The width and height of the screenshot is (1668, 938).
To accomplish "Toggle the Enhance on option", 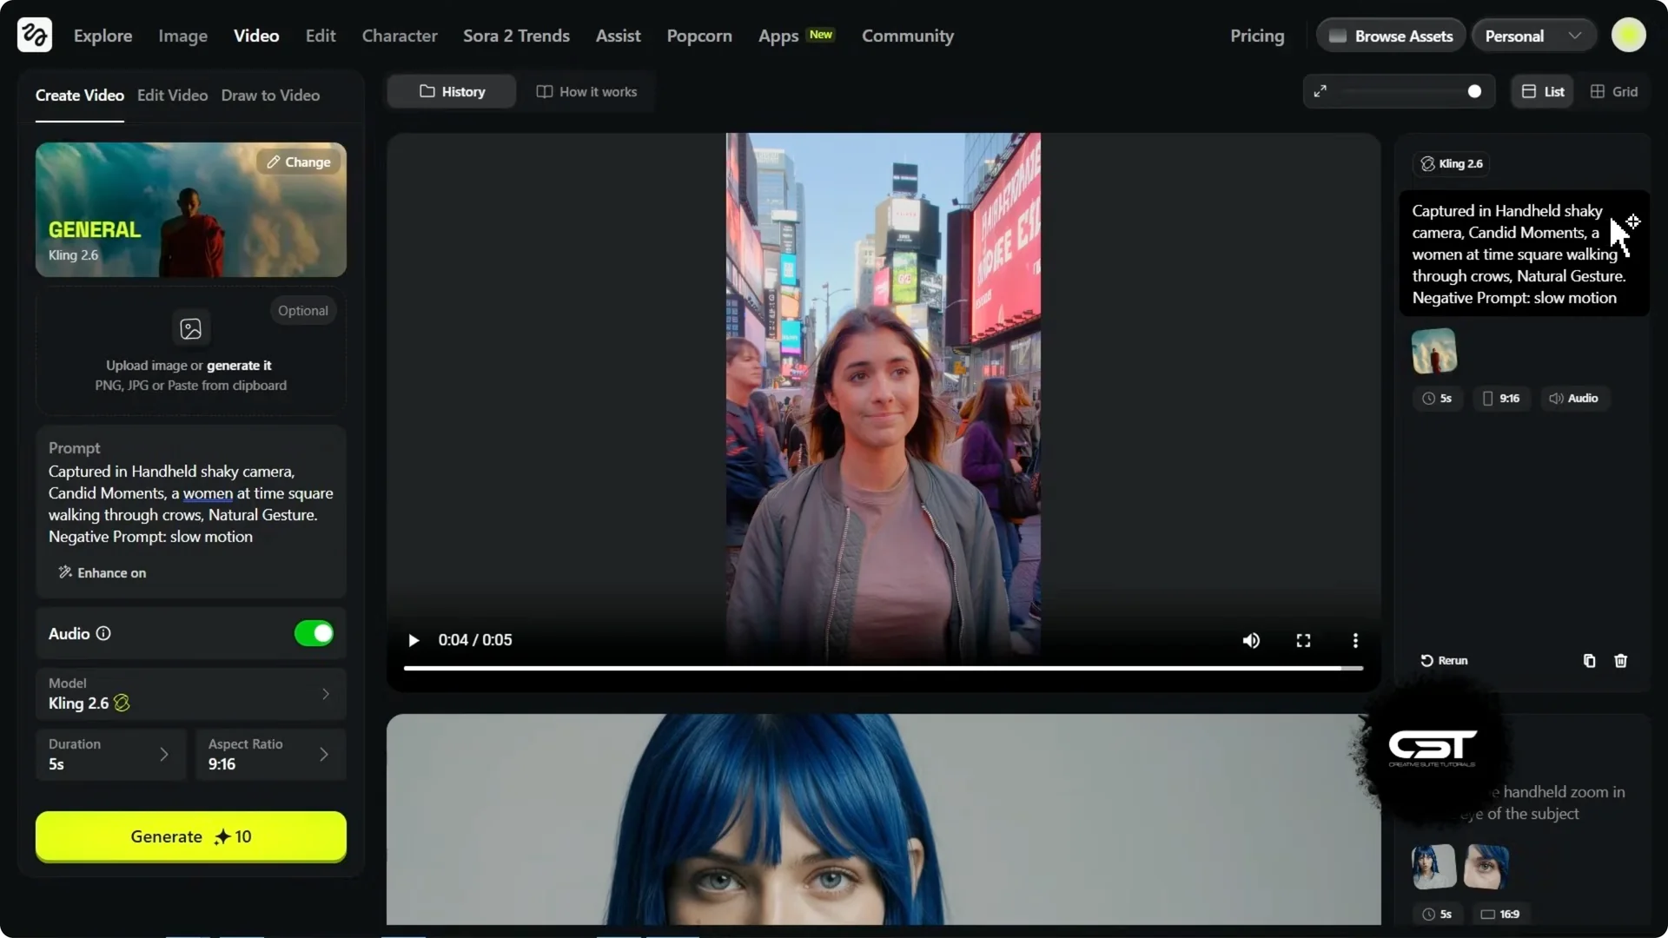I will pos(102,572).
